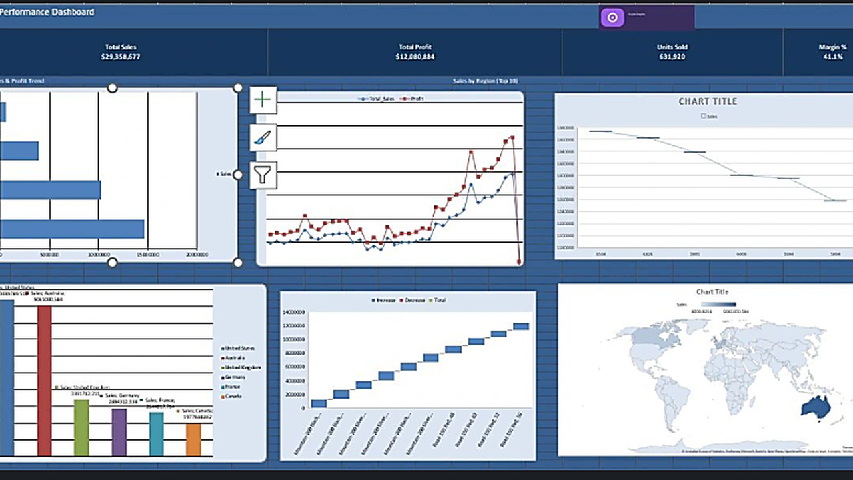Open Chart Styles brush icon
The height and width of the screenshot is (480, 853).
point(262,137)
